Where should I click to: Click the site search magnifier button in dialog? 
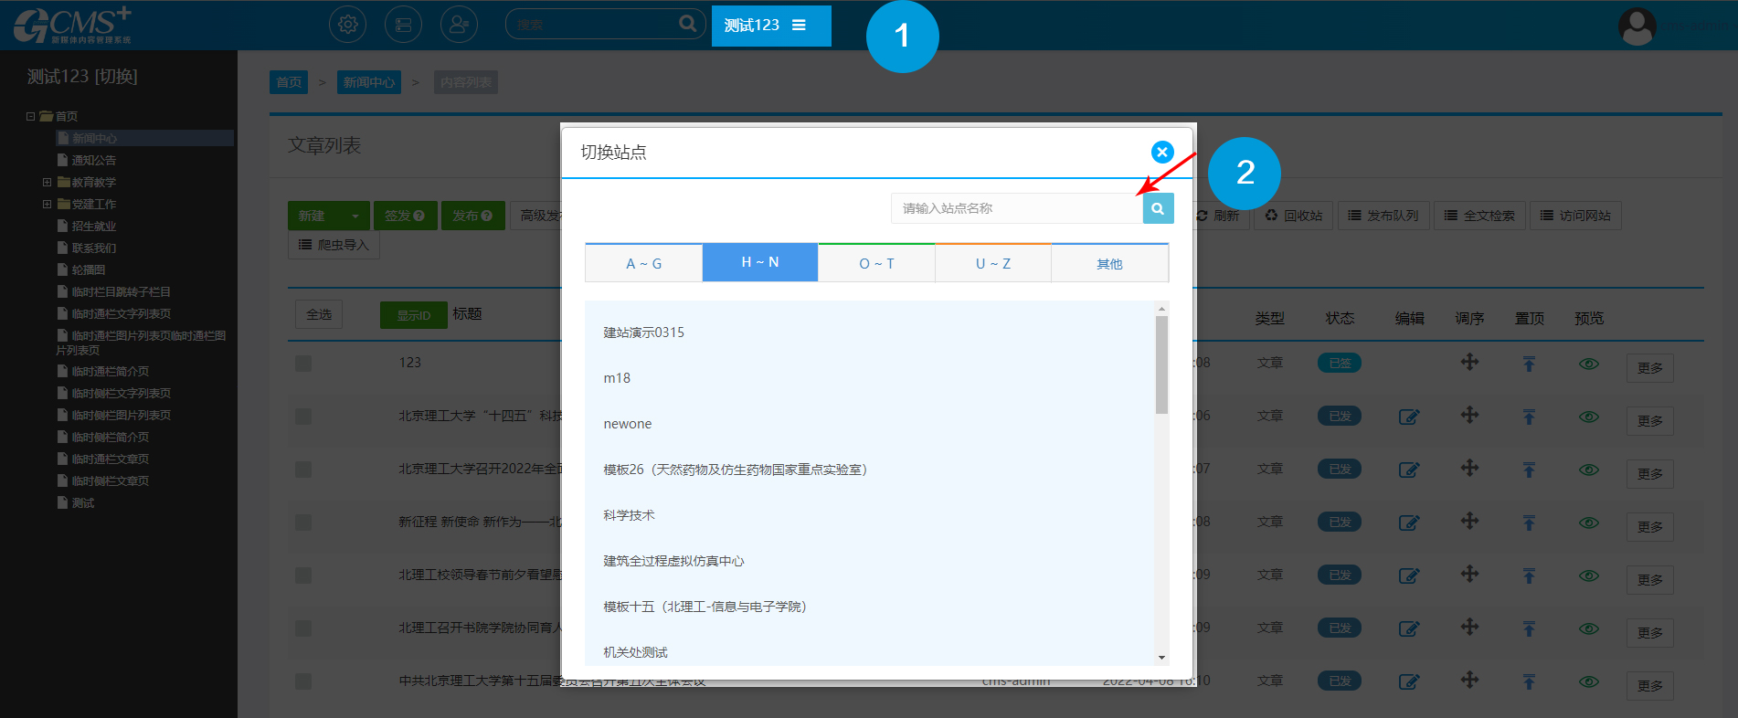coord(1158,208)
